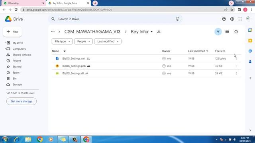Open People filter dropdown
This screenshot has width=255, height=143.
click(x=83, y=41)
